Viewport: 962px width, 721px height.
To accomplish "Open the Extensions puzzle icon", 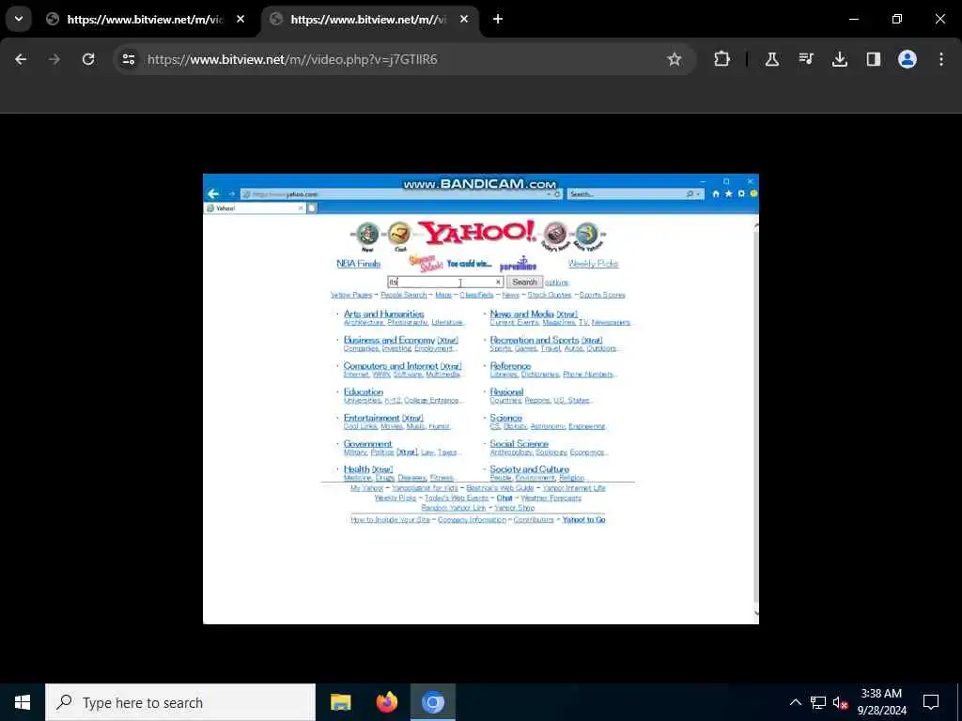I will [x=722, y=59].
